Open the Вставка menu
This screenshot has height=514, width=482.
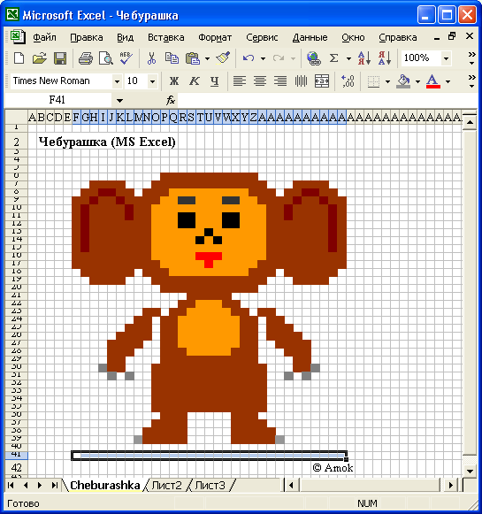[x=165, y=37]
